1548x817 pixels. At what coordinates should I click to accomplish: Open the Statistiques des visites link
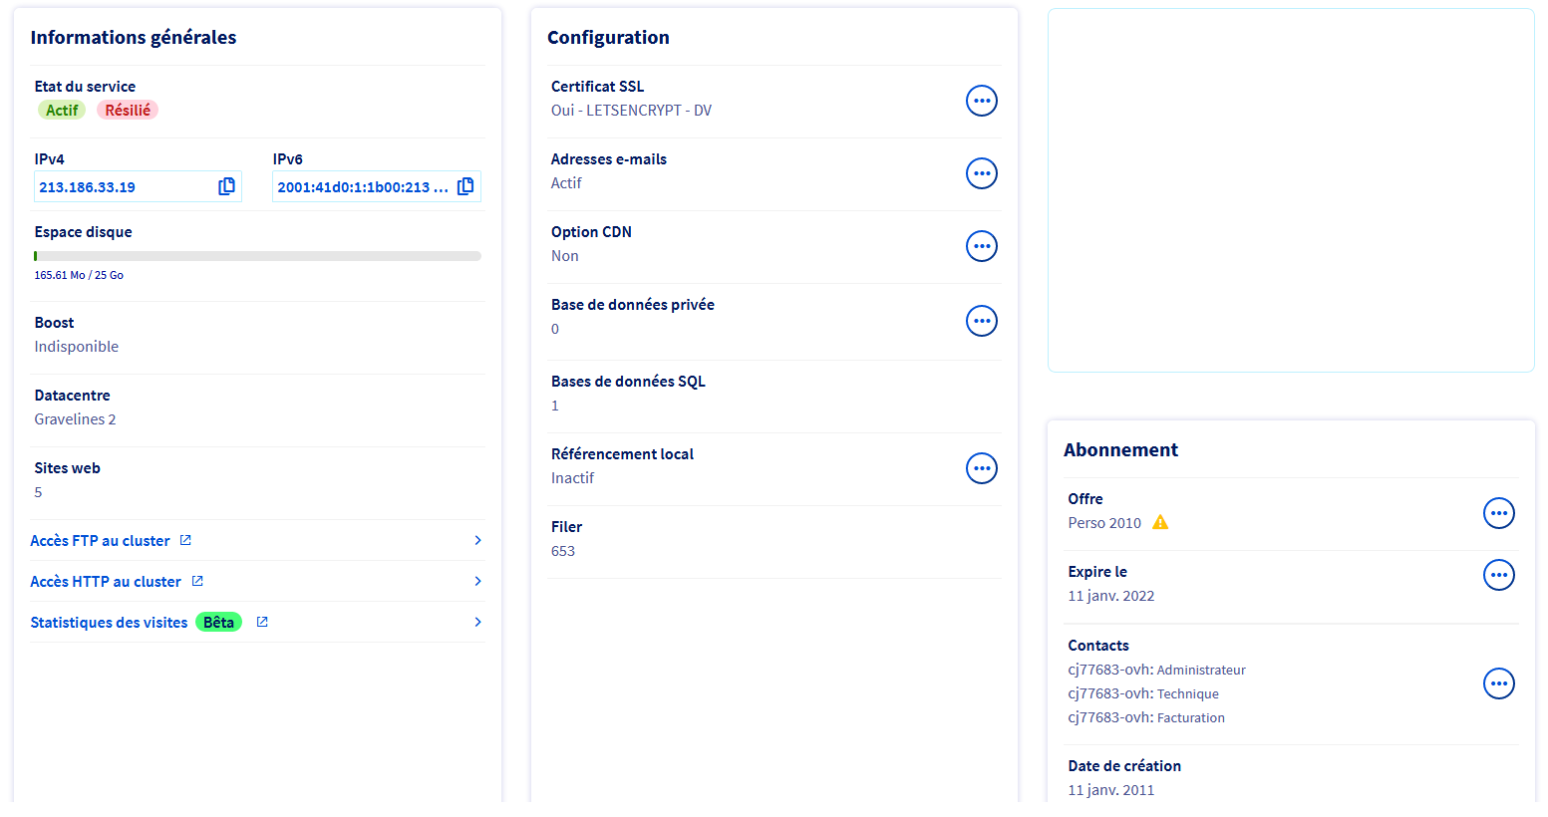pyautogui.click(x=109, y=623)
